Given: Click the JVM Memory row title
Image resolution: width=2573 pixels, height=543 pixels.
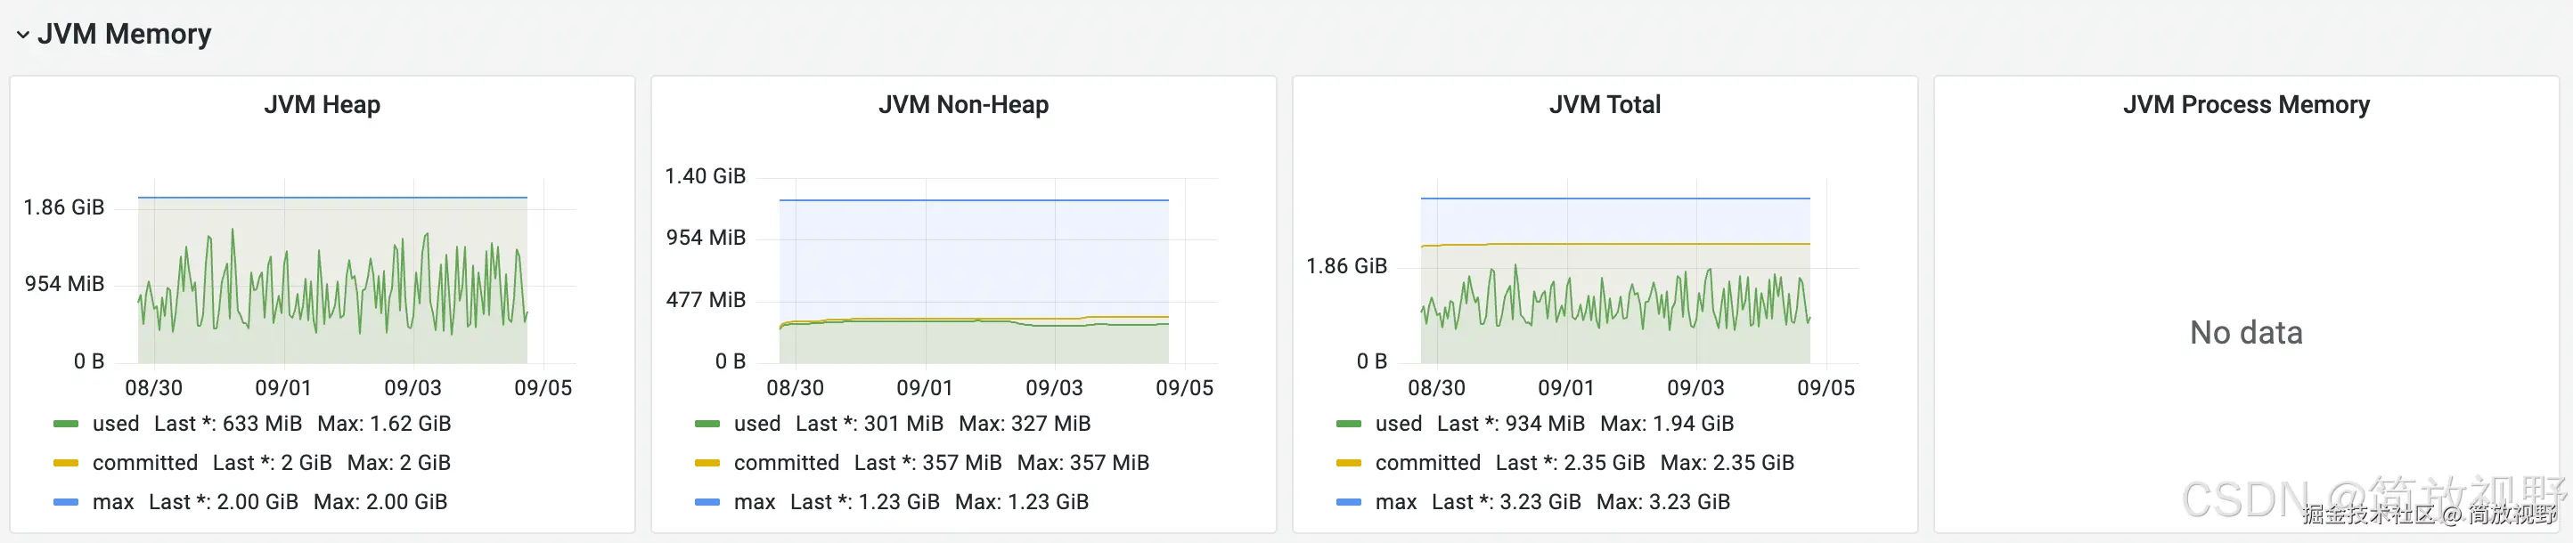Looking at the screenshot, I should click(x=124, y=35).
